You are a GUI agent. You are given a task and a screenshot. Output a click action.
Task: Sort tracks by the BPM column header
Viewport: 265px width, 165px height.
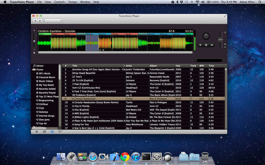click(203, 66)
